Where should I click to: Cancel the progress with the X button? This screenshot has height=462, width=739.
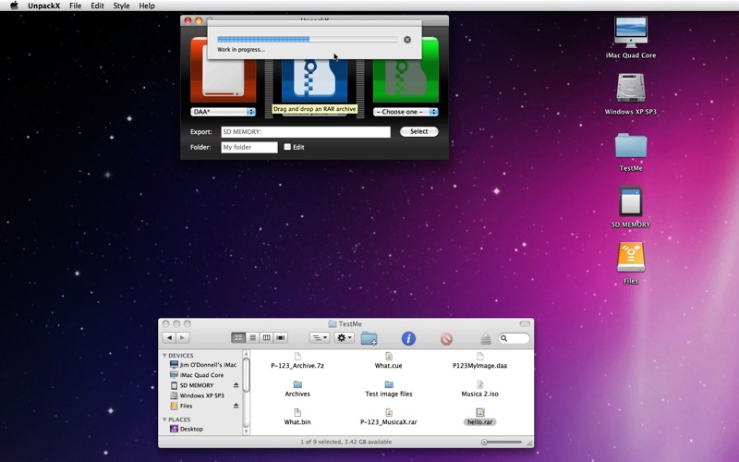tap(407, 40)
